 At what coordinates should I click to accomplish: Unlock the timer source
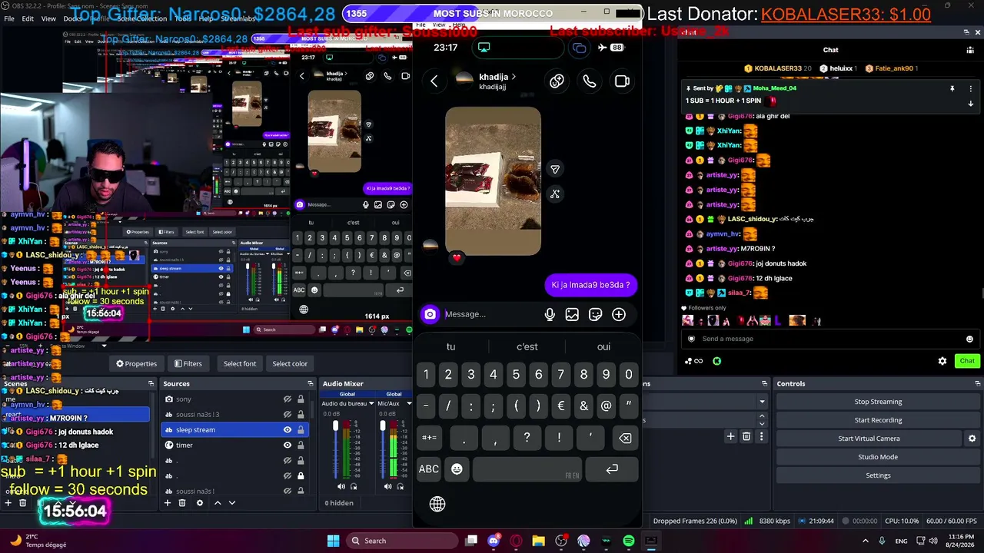301,445
